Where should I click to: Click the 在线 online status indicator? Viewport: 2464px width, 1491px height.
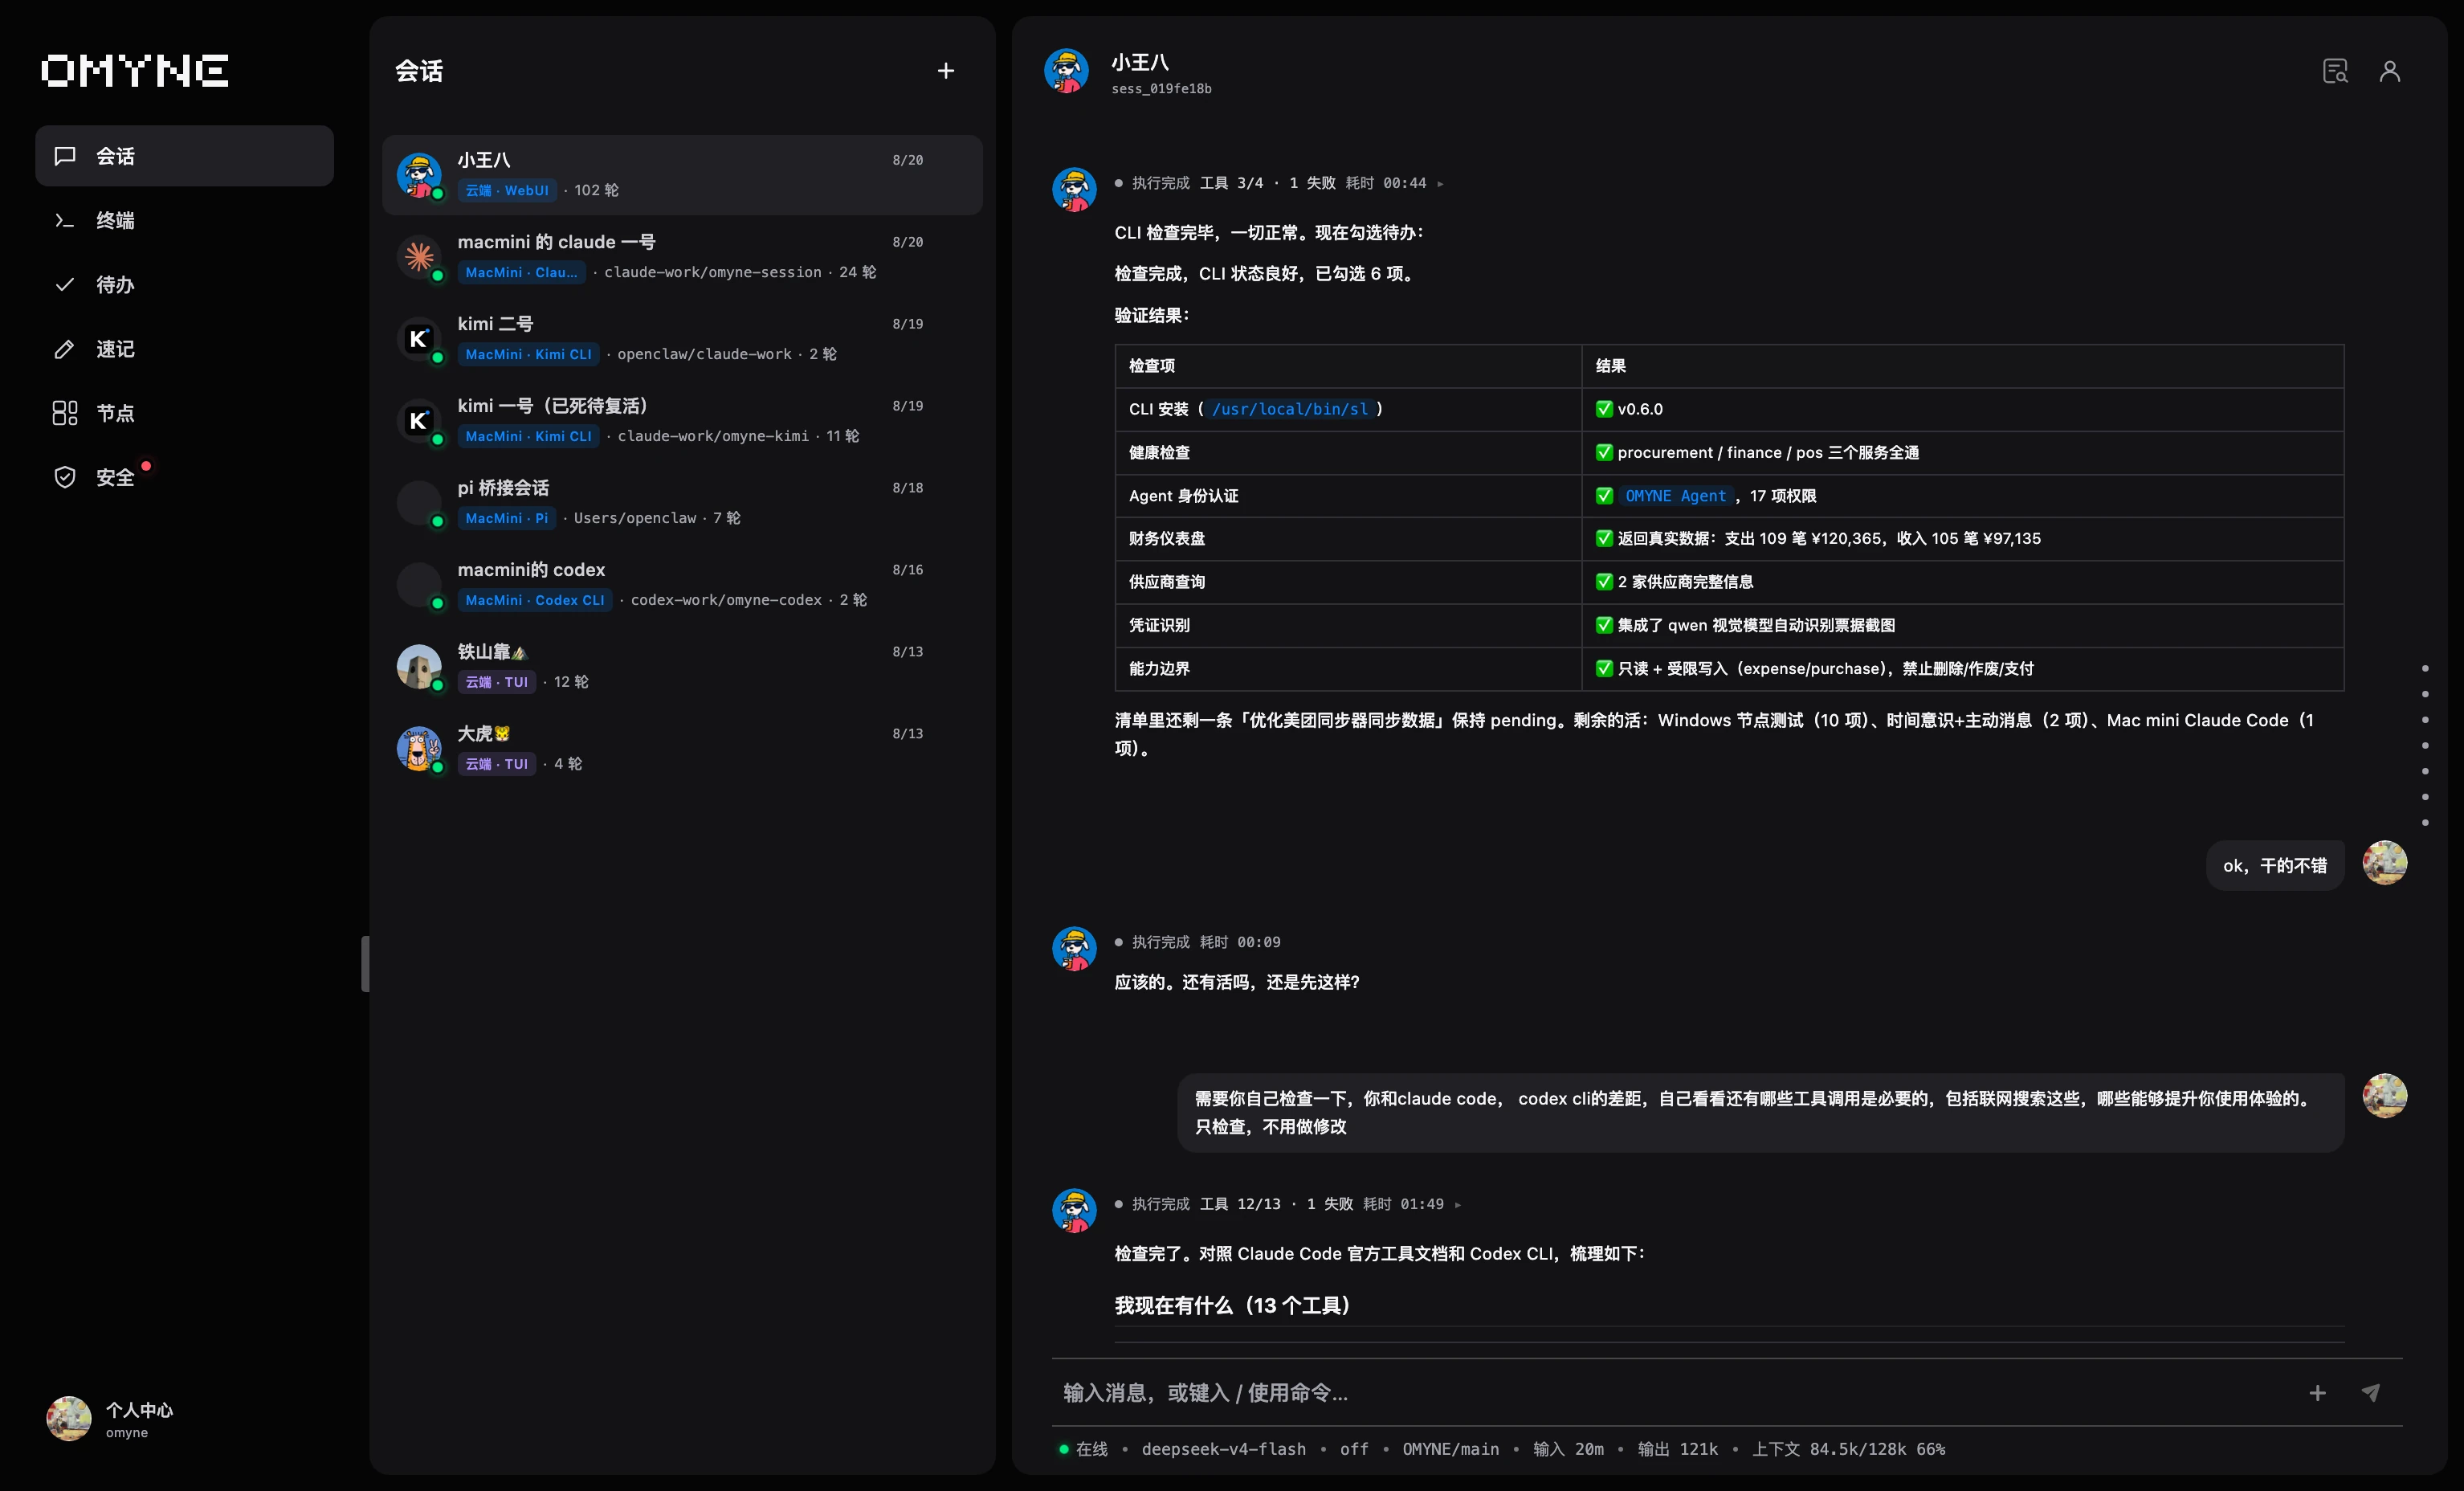click(1083, 1449)
